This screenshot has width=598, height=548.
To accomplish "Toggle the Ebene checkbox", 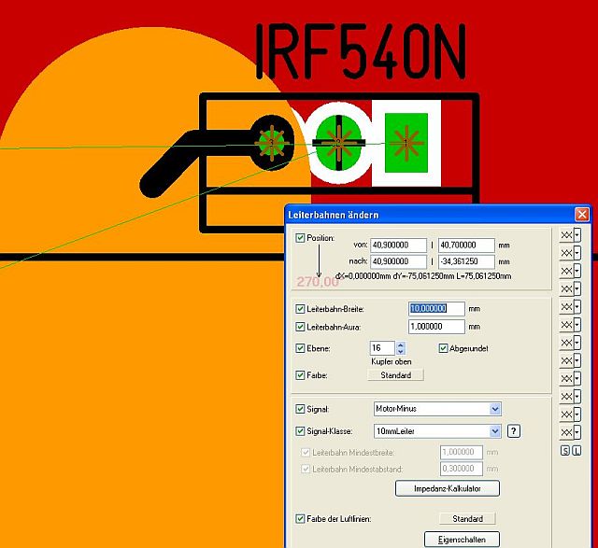I will [300, 348].
